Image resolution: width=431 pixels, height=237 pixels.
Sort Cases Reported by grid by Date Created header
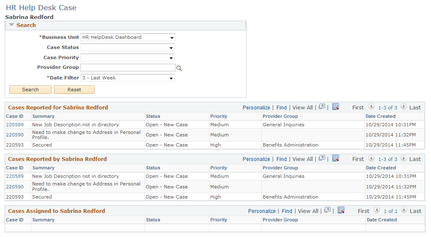381,168
